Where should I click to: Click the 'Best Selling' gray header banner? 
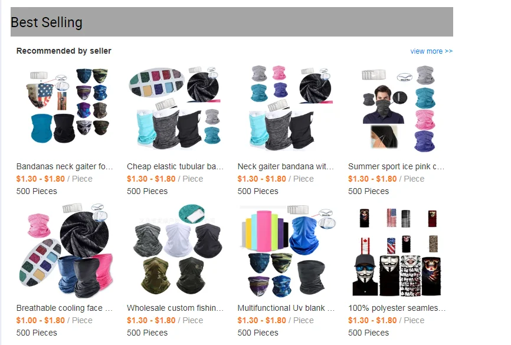tap(232, 22)
